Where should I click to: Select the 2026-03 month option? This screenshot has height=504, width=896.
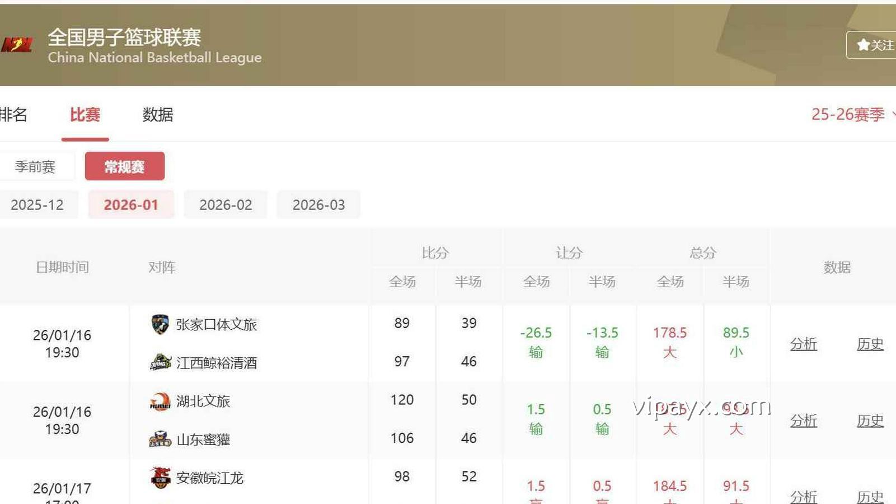[x=318, y=204]
